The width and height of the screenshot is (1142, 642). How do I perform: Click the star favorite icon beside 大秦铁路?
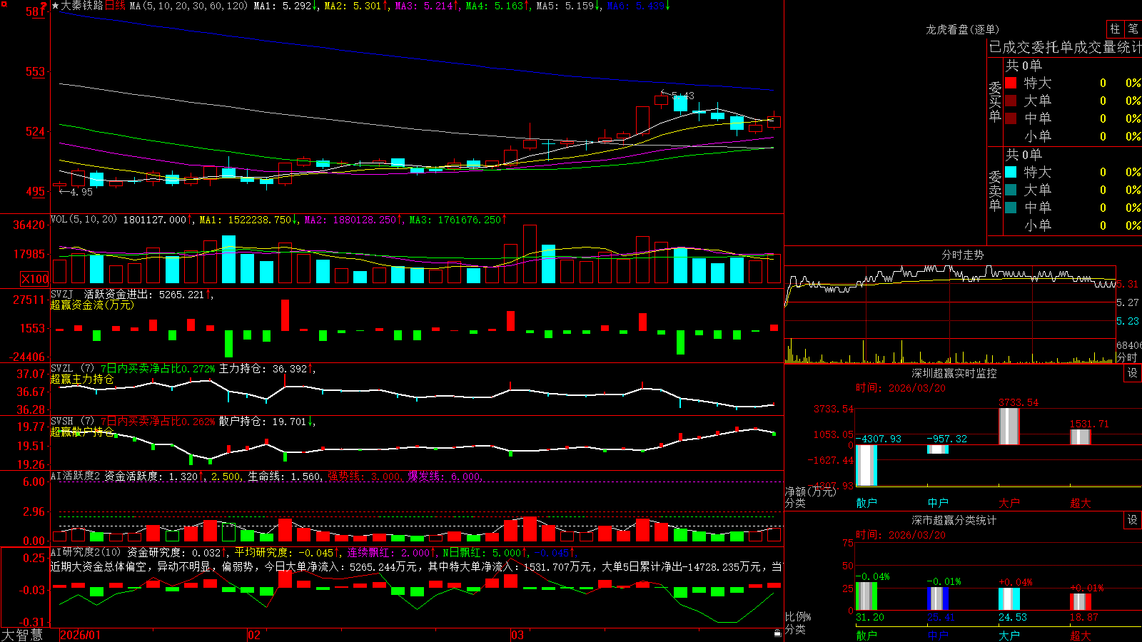55,6
